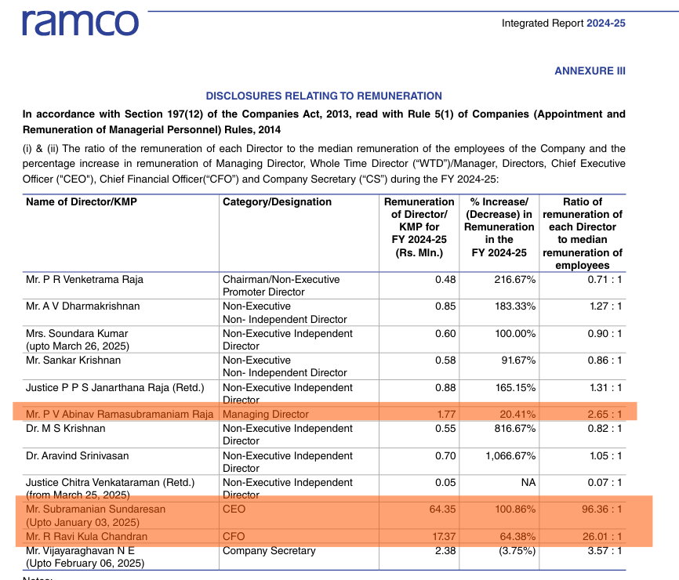Click the 0.07 : 1 ratio cell
Viewport: 679px width, 580px height.
(605, 483)
